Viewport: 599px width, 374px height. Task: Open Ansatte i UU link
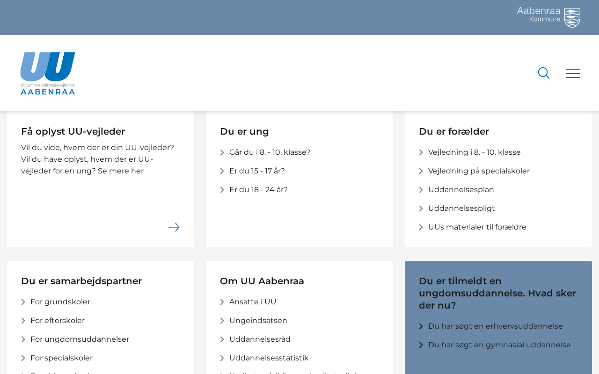pyautogui.click(x=253, y=302)
